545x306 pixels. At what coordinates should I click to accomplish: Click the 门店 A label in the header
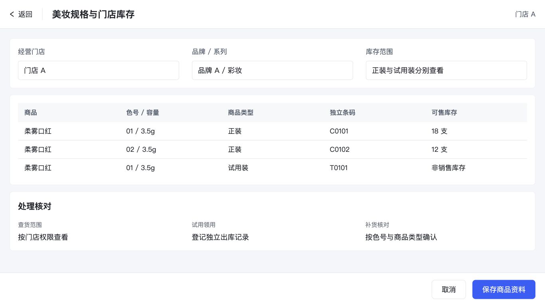tap(525, 14)
